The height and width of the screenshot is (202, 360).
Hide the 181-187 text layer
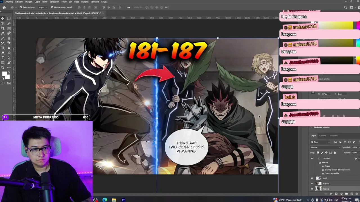[312, 159]
